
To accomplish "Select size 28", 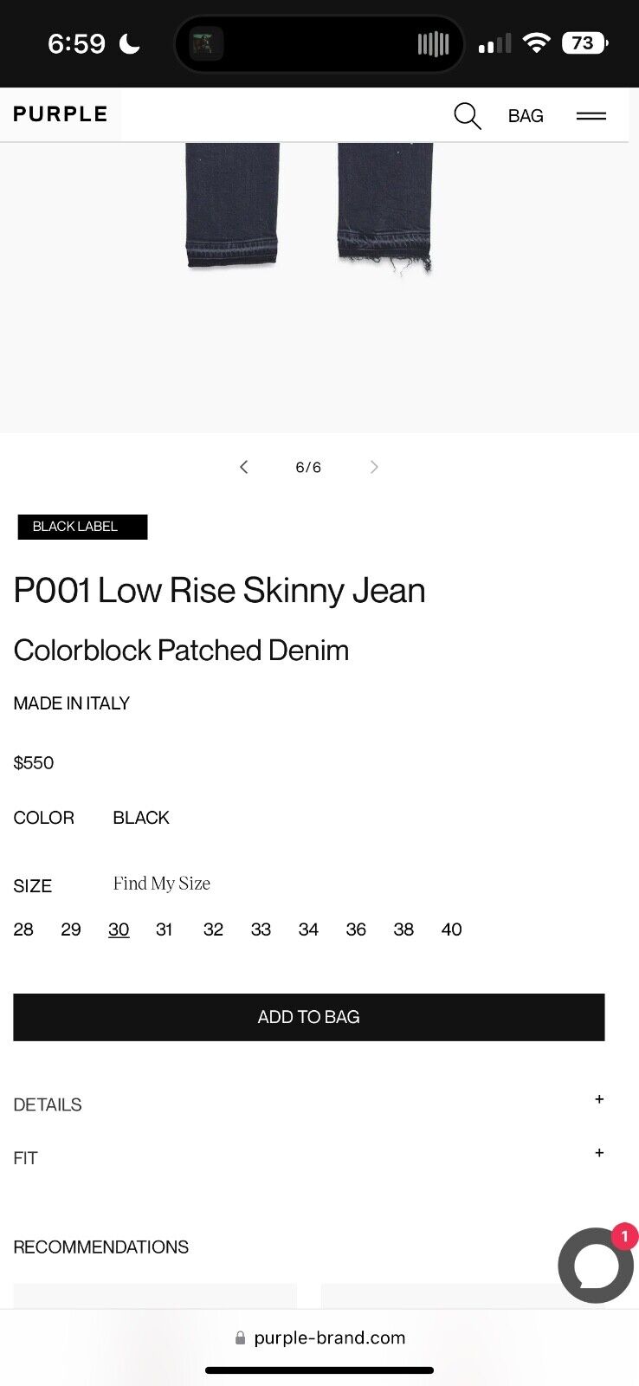I will click(x=23, y=929).
